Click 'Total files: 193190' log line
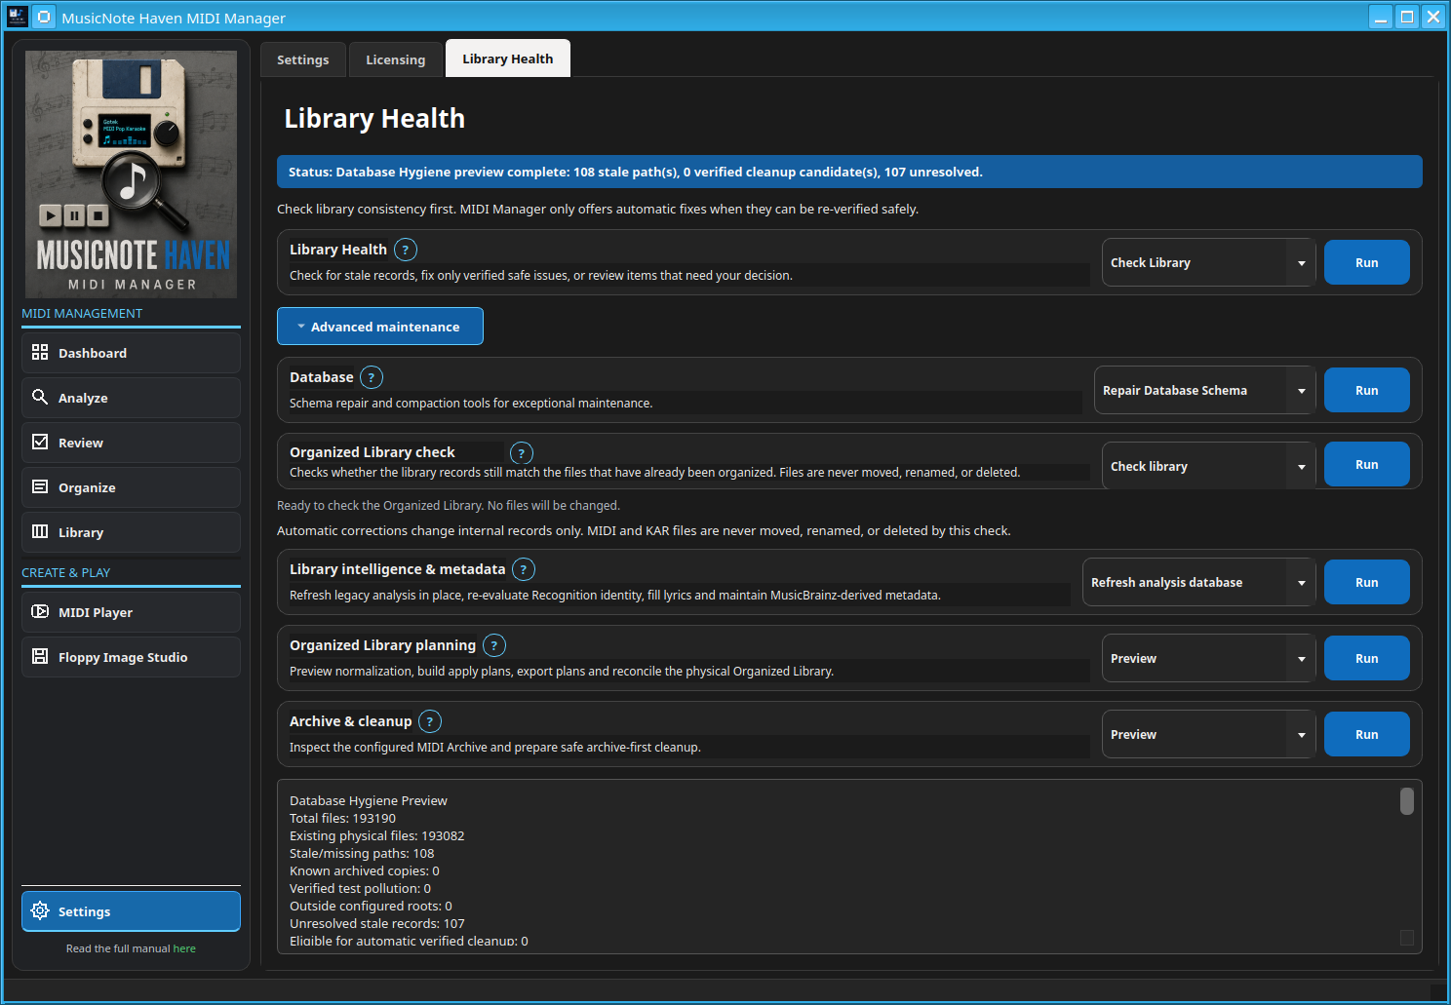 tap(342, 818)
